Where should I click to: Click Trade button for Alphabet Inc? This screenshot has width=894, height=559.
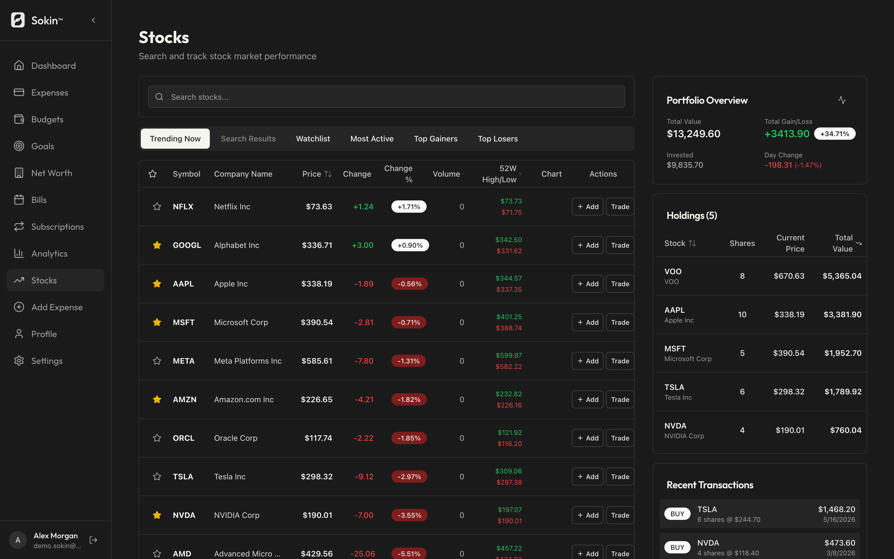620,245
